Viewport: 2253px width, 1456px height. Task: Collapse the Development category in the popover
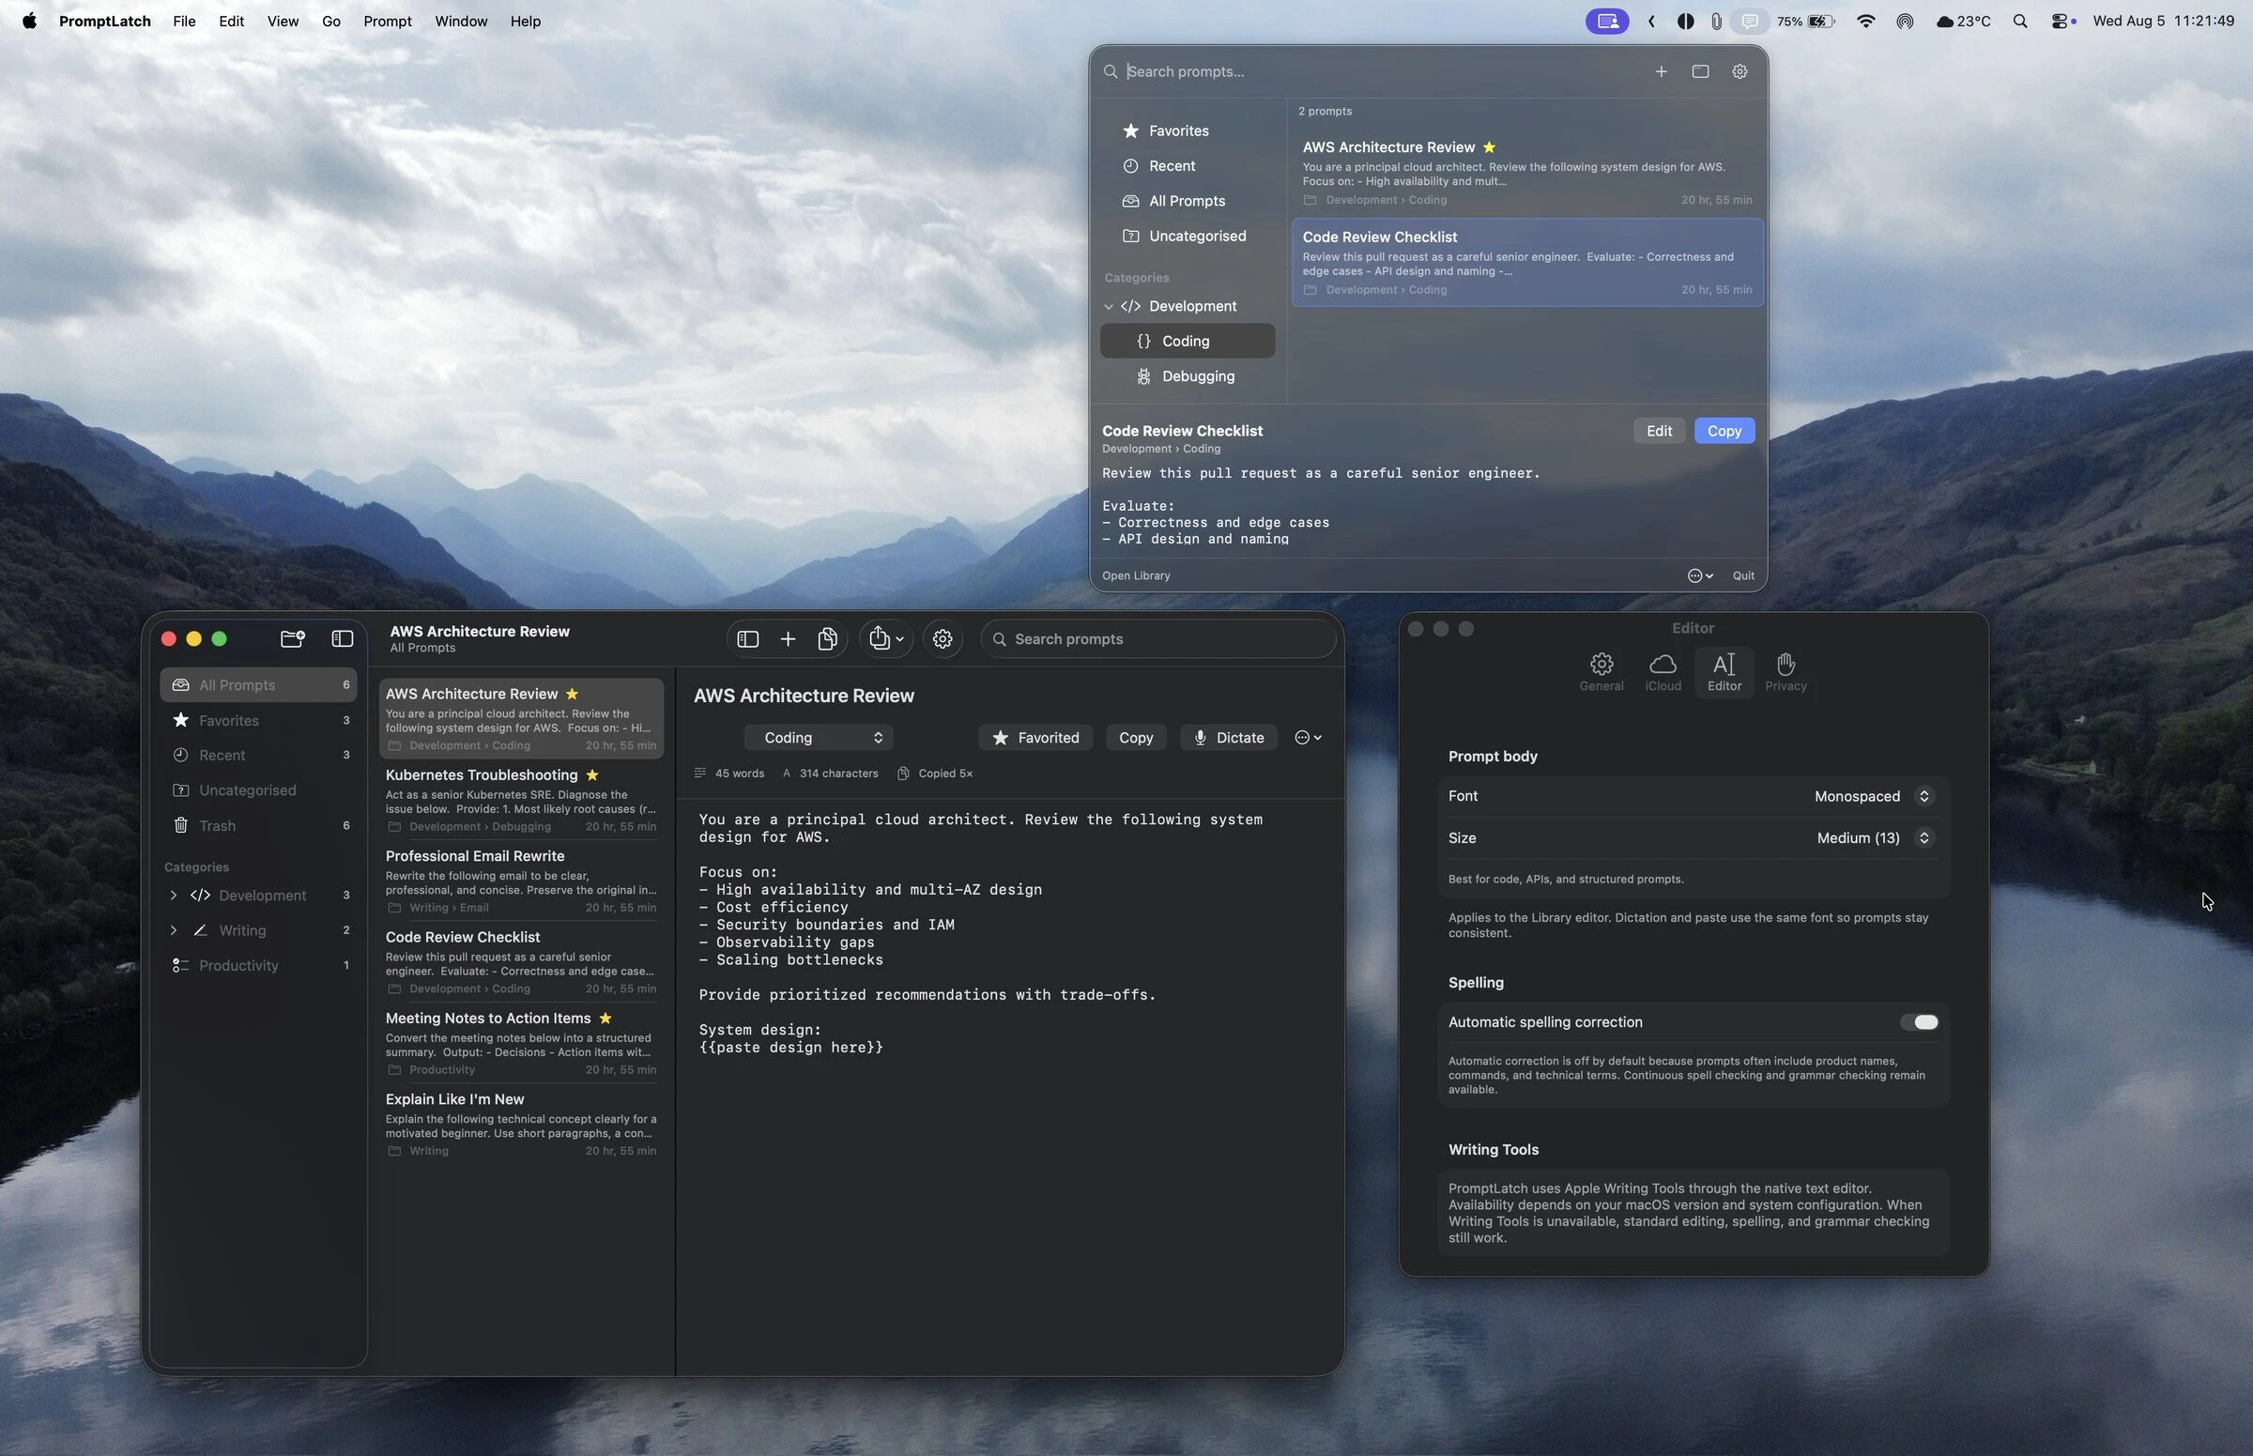click(1109, 306)
